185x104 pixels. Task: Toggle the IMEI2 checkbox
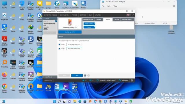60,49
